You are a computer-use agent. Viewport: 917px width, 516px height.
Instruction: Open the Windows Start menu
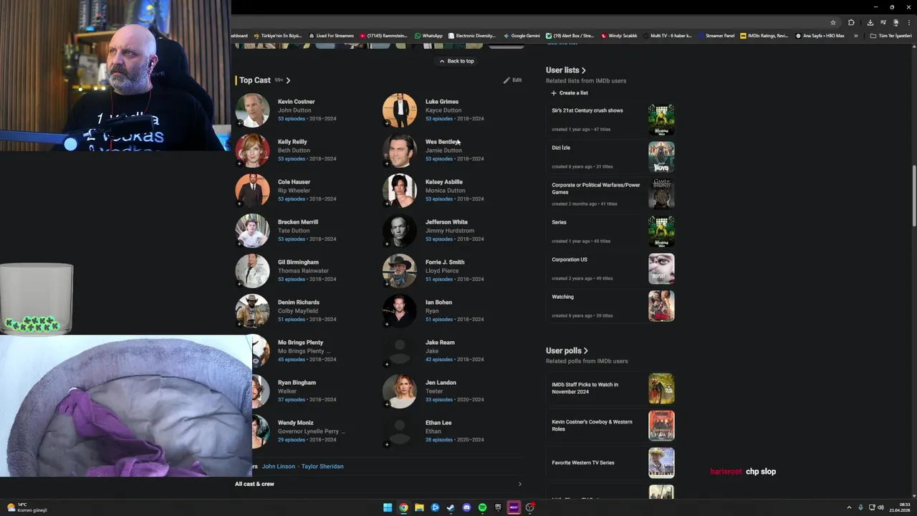[x=388, y=507]
